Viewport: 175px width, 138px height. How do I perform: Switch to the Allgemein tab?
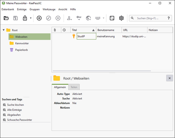coord(60,87)
